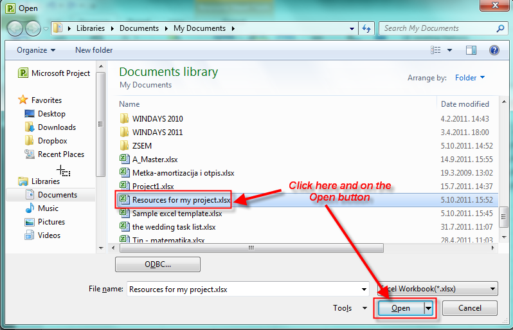This screenshot has width=513, height=330.
Task: Click the change view icon
Action: [437, 50]
